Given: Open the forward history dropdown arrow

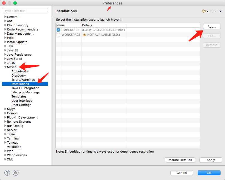Looking at the screenshot, I should tap(216, 11).
